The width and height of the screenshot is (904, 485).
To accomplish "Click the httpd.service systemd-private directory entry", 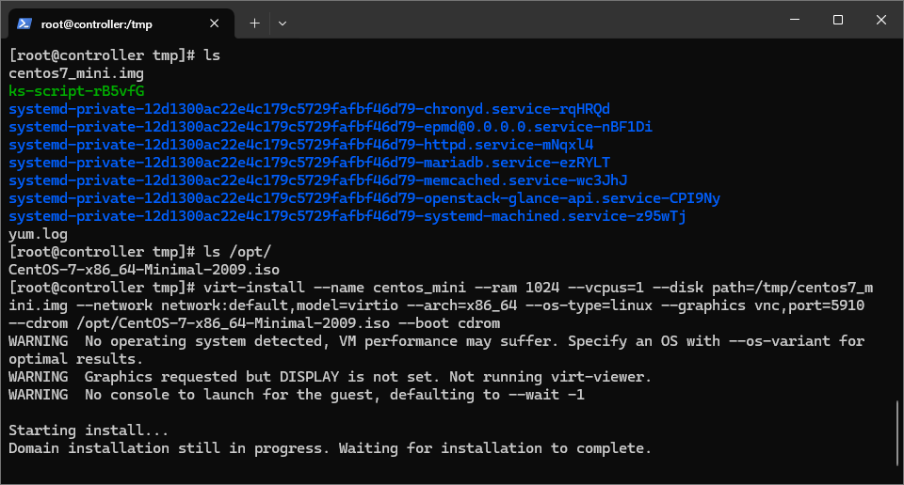I will tap(301, 145).
